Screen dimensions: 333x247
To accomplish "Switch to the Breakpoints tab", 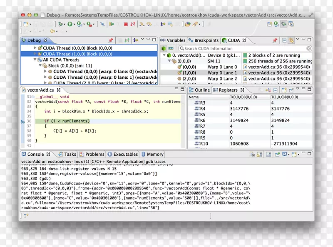I will pos(203,40).
